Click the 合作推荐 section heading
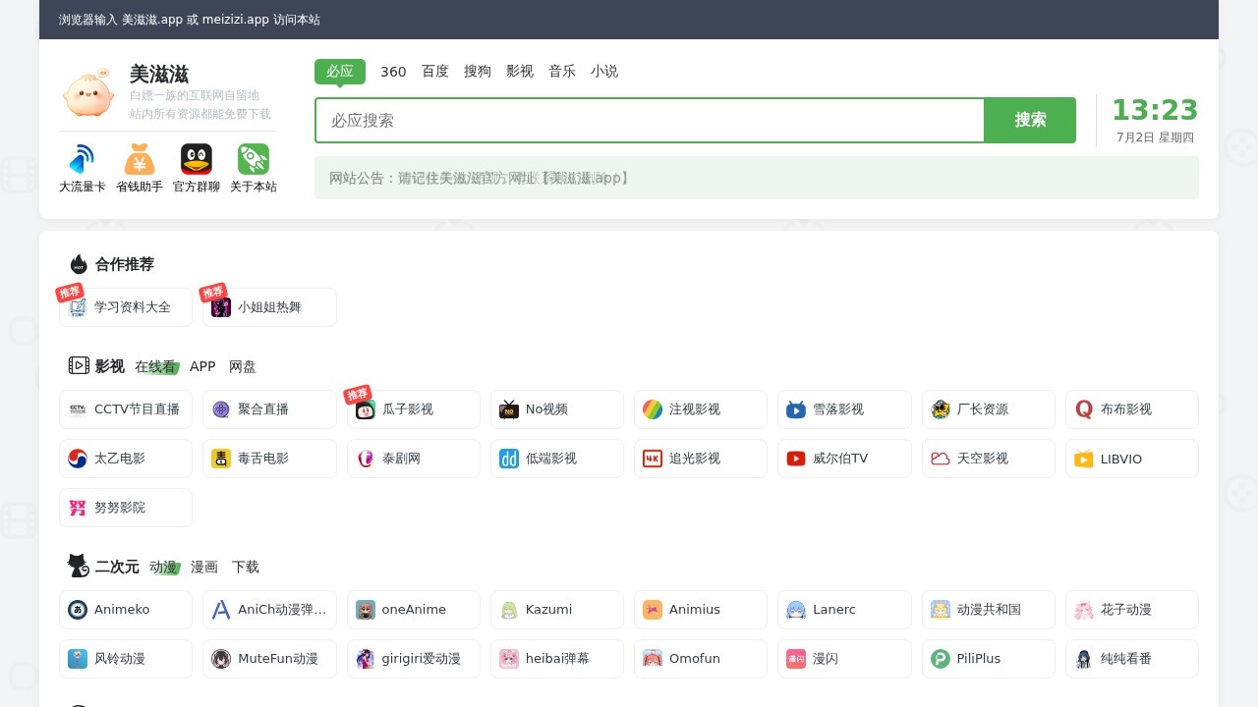This screenshot has width=1258, height=707. [x=125, y=264]
